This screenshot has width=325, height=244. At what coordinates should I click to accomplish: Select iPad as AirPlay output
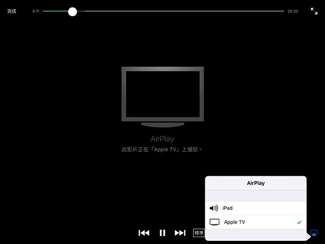pyautogui.click(x=256, y=208)
